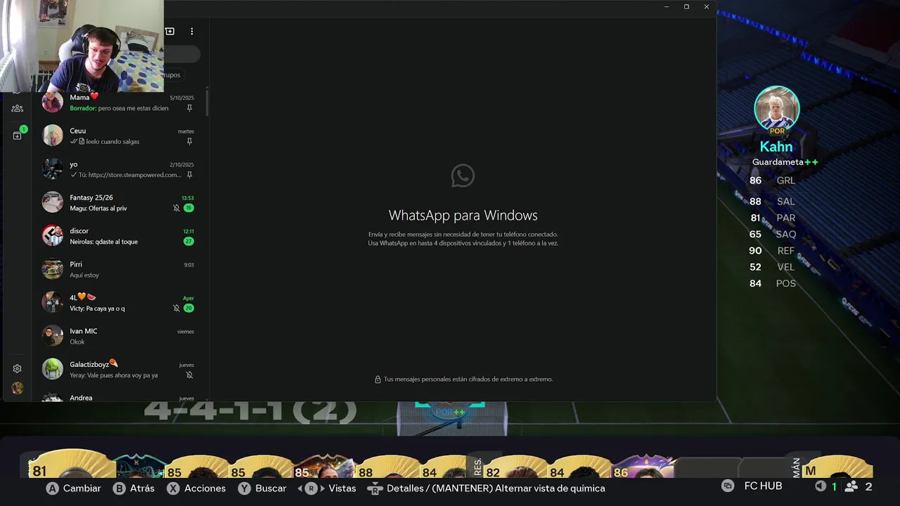
Task: Open the new chat icon in WhatsApp header
Action: (169, 31)
